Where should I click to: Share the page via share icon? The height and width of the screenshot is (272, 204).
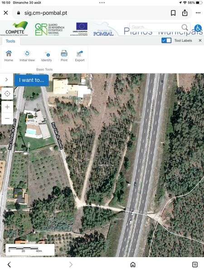pos(185,13)
